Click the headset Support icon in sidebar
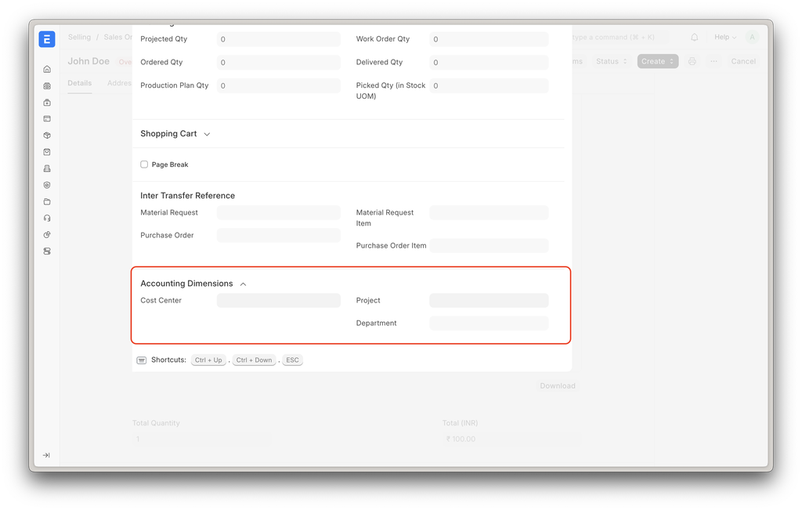 click(x=47, y=219)
